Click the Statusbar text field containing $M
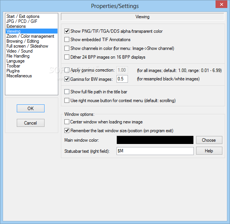Viewport: 230px width, 224px height. (x=155, y=151)
